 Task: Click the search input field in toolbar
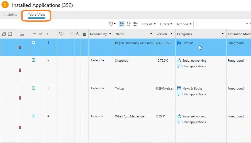pyautogui.click(x=220, y=24)
